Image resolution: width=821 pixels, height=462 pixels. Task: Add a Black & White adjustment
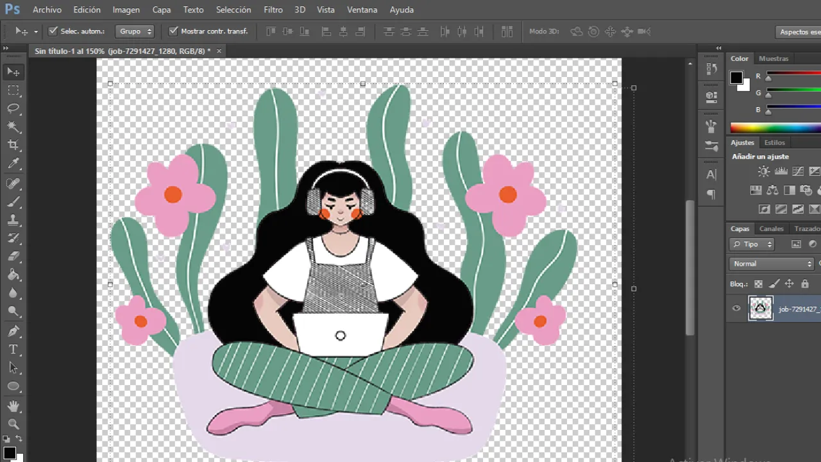[790, 191]
